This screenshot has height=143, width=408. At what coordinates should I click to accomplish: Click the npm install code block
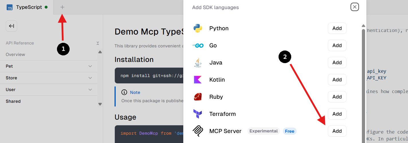click(x=149, y=76)
